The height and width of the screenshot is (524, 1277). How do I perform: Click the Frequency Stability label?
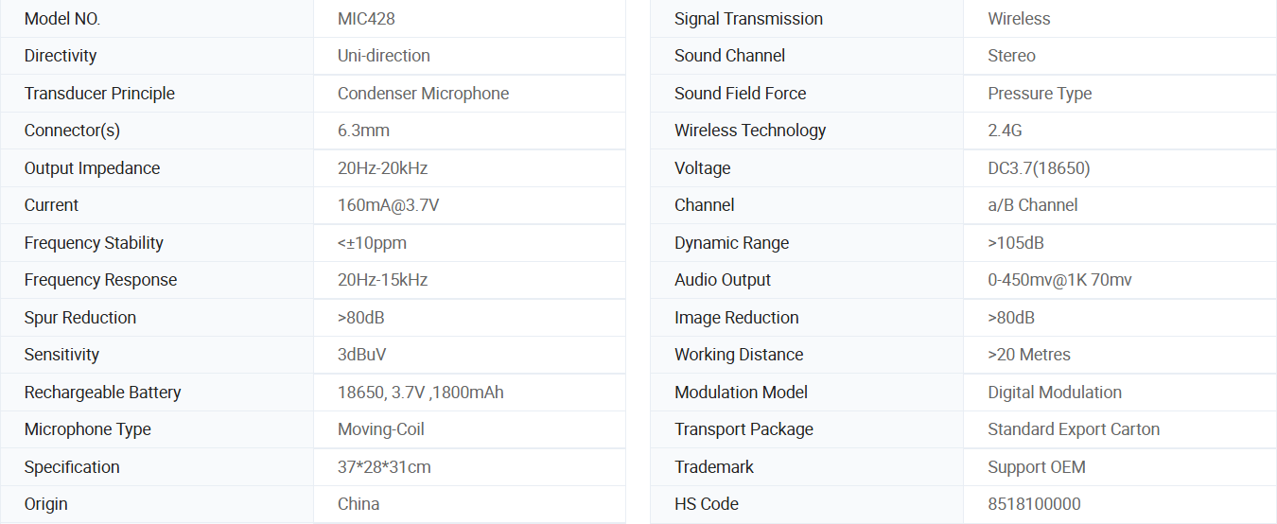coord(94,243)
